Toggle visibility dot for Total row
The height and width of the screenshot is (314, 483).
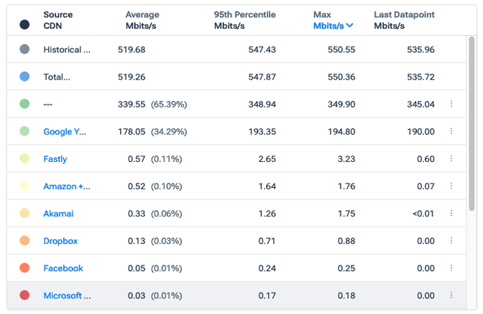click(24, 77)
